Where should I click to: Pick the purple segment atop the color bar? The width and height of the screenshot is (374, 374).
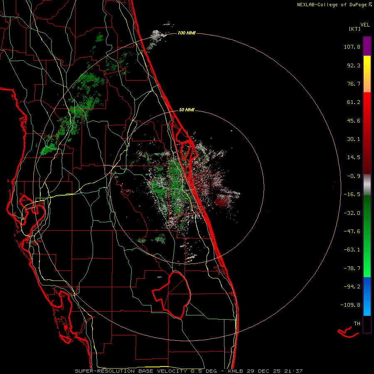(x=367, y=46)
